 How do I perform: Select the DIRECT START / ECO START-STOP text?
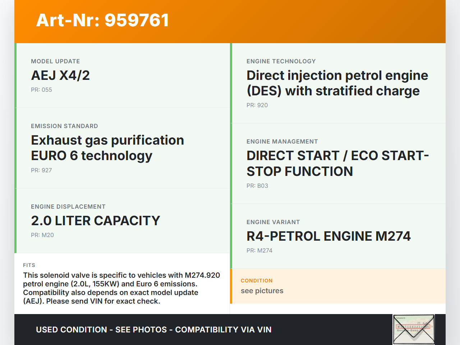(x=337, y=163)
